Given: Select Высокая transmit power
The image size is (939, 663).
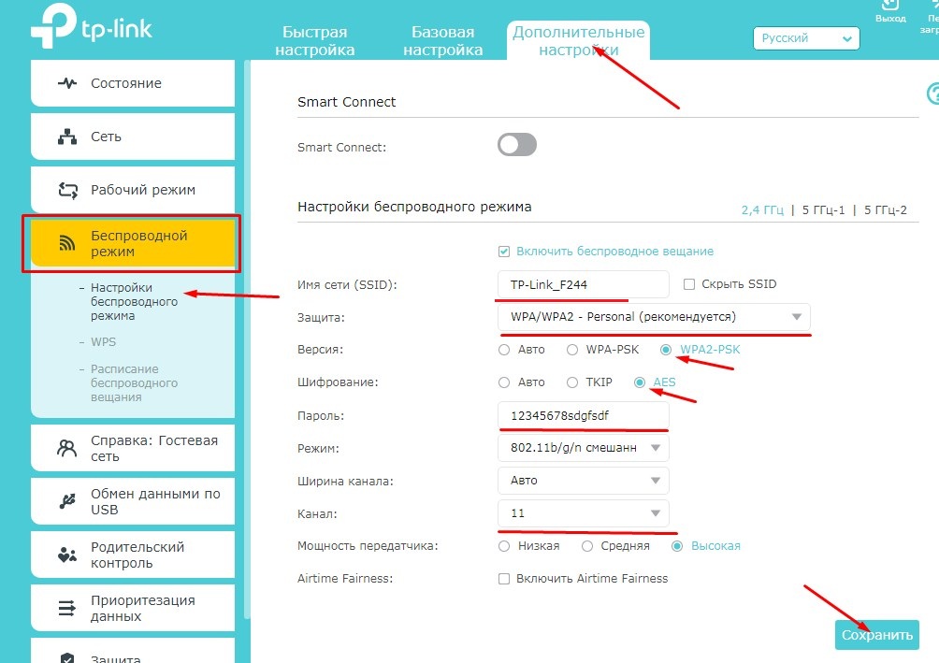Looking at the screenshot, I should [x=677, y=546].
